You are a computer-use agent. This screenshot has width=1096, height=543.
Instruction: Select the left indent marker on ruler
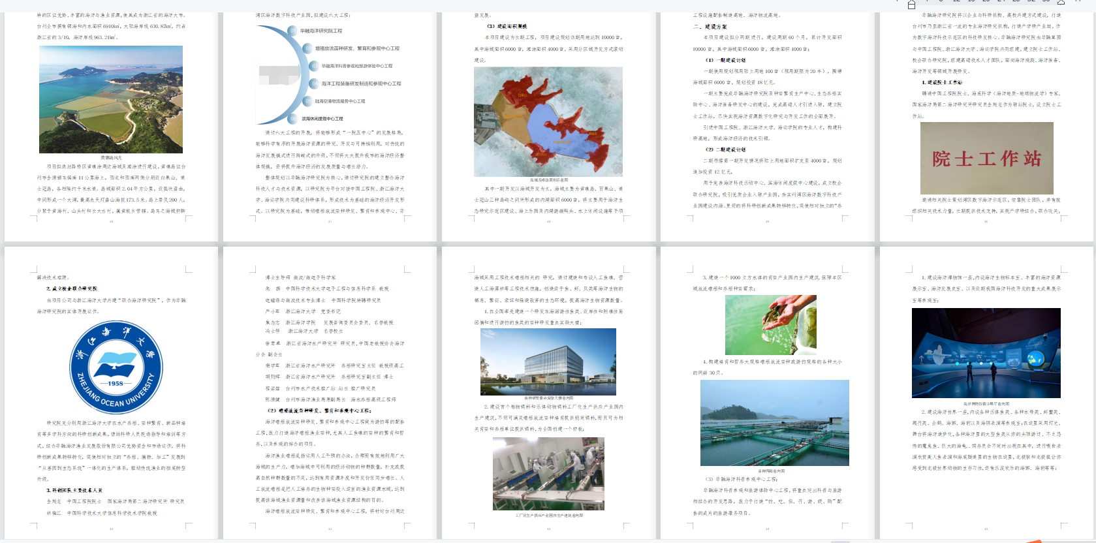coord(911,5)
